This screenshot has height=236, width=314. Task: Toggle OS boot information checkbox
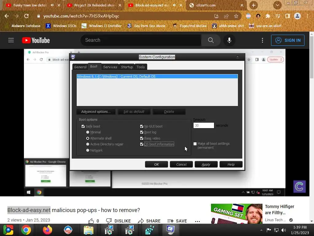[142, 144]
